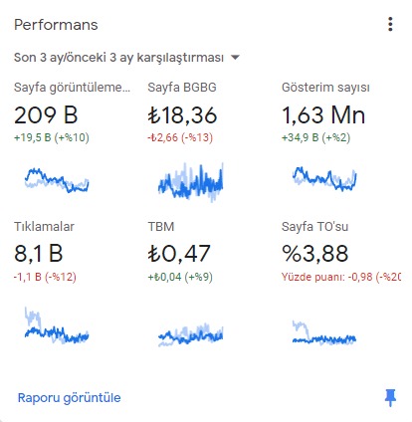Select the 209 B page views value
The image size is (412, 422).
(x=46, y=115)
